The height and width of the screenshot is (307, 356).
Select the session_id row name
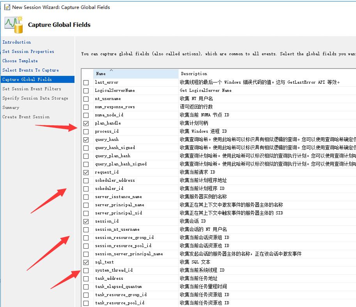click(107, 221)
